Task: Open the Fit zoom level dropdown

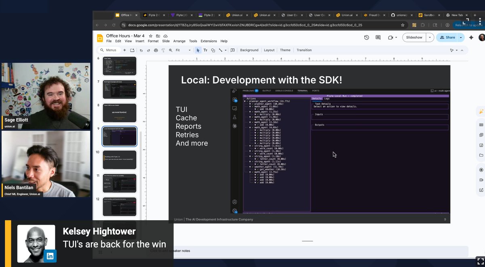Action: click(x=183, y=50)
